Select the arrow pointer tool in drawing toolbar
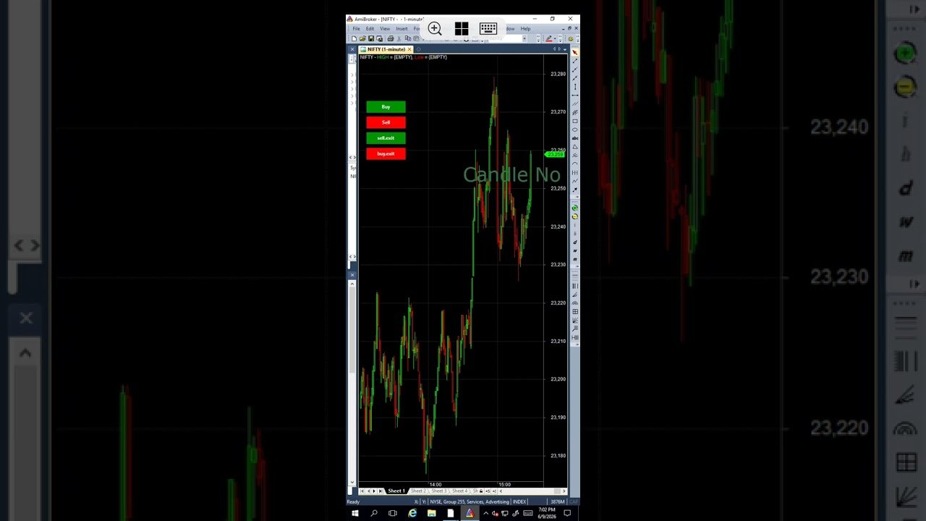The height and width of the screenshot is (521, 926). pos(575,52)
